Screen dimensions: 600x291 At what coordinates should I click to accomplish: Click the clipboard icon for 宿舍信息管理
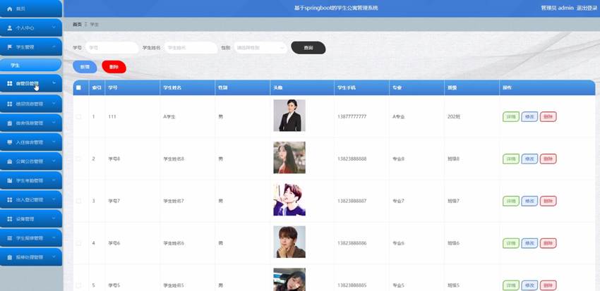pyautogui.click(x=10, y=123)
